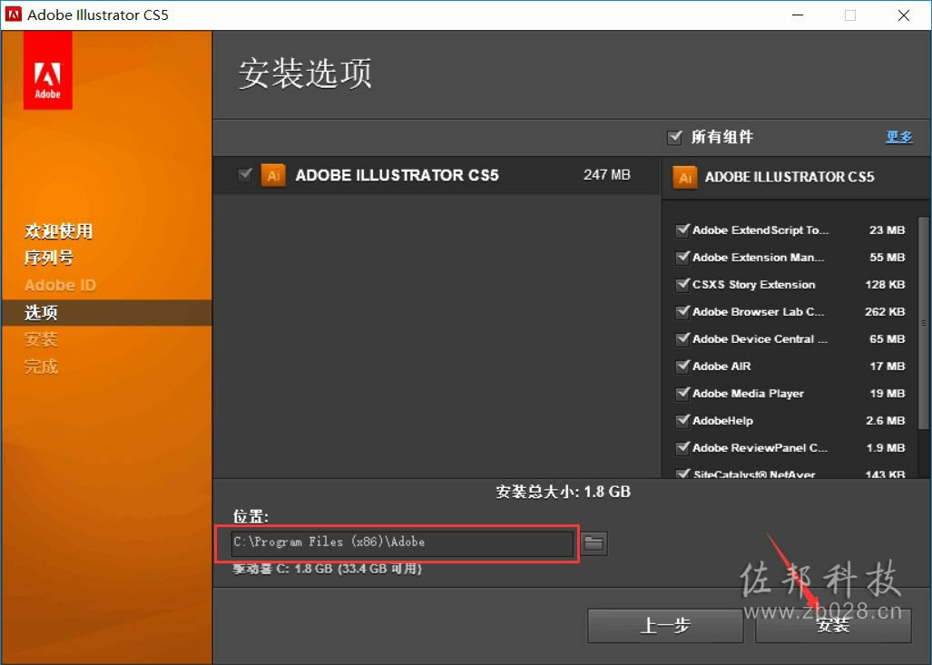Select the greyed 安装 step in sidebar
Screen dimensions: 932x665
pyautogui.click(x=41, y=339)
